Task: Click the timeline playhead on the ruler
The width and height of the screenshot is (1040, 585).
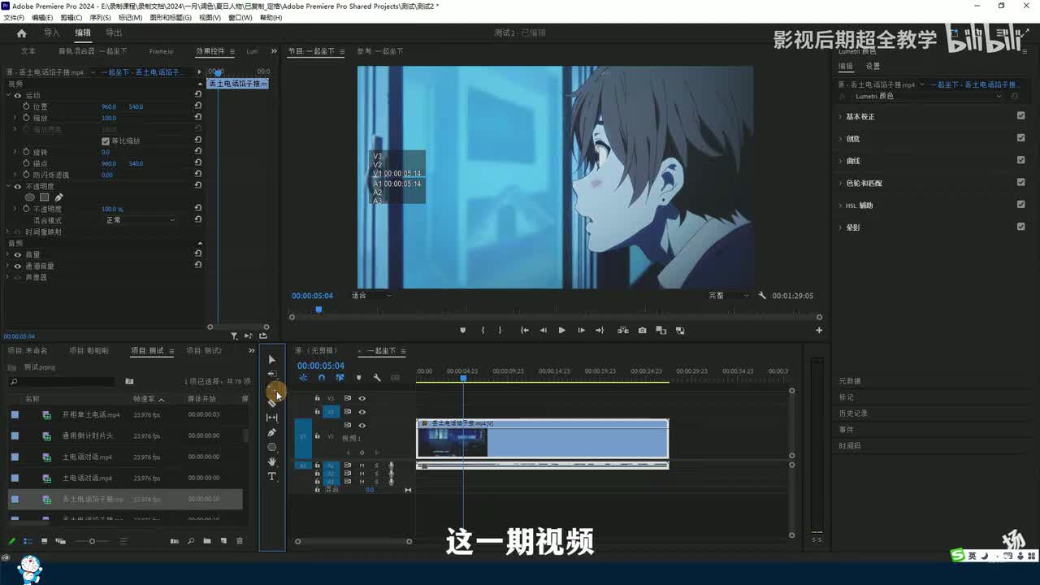Action: tap(463, 378)
